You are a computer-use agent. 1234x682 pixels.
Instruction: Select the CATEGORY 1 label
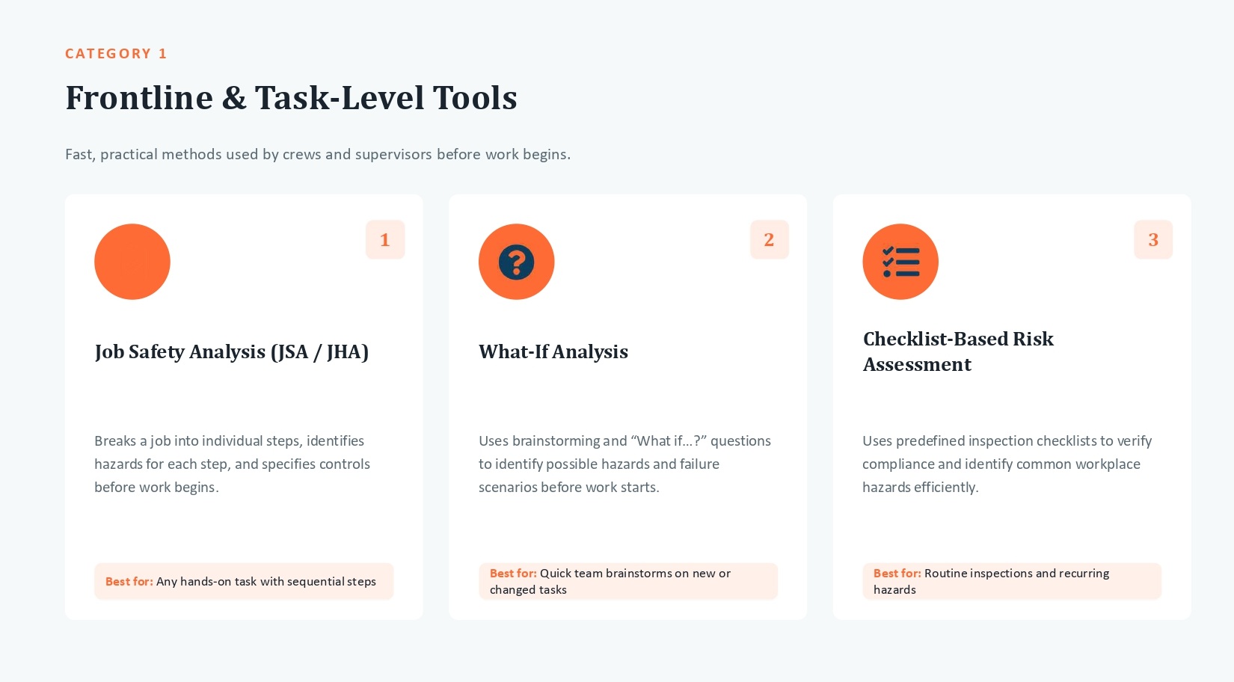click(116, 54)
